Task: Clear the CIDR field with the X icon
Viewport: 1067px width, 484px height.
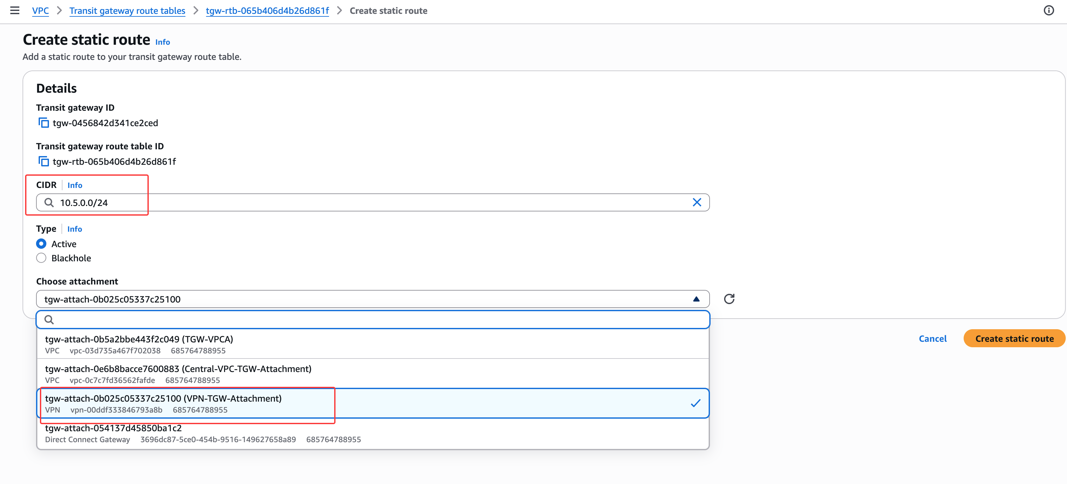Action: coord(697,202)
